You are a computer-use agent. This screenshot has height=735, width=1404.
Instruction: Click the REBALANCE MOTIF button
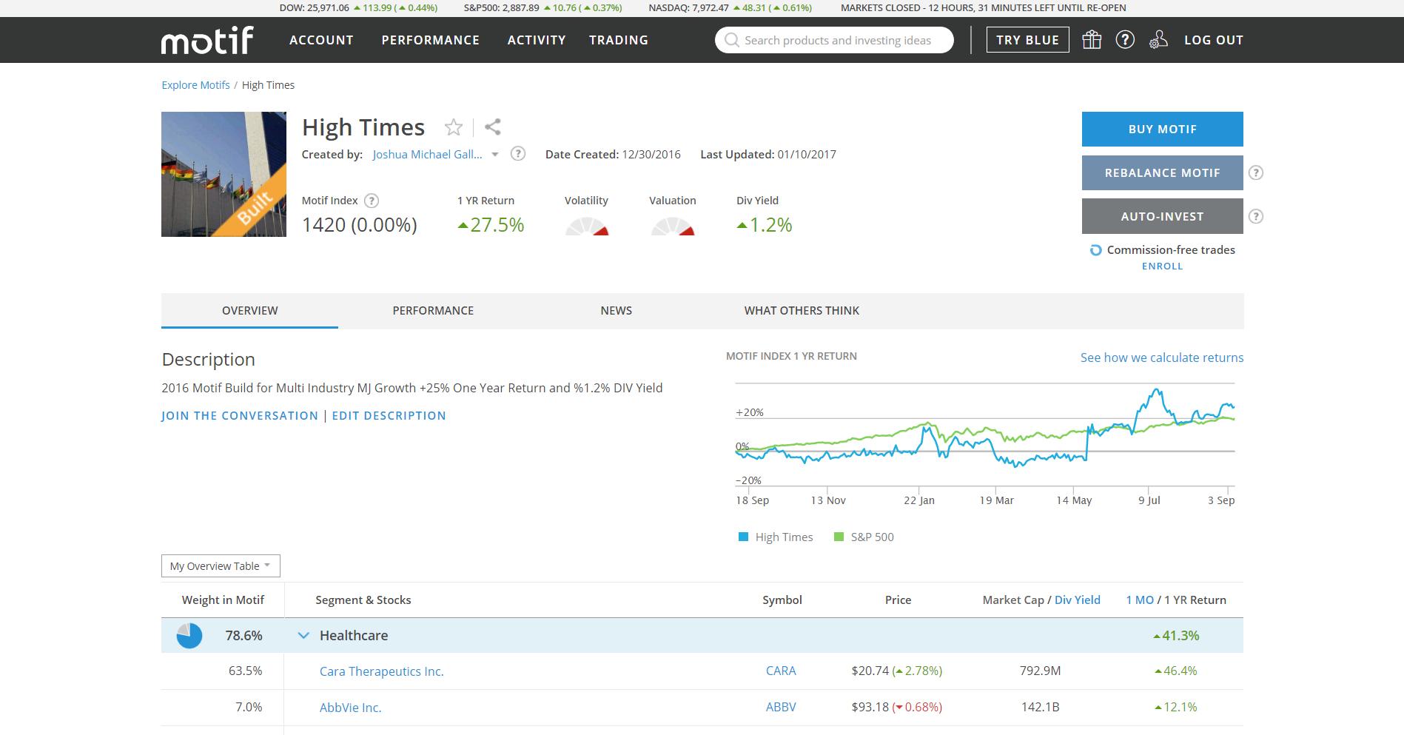pyautogui.click(x=1162, y=172)
